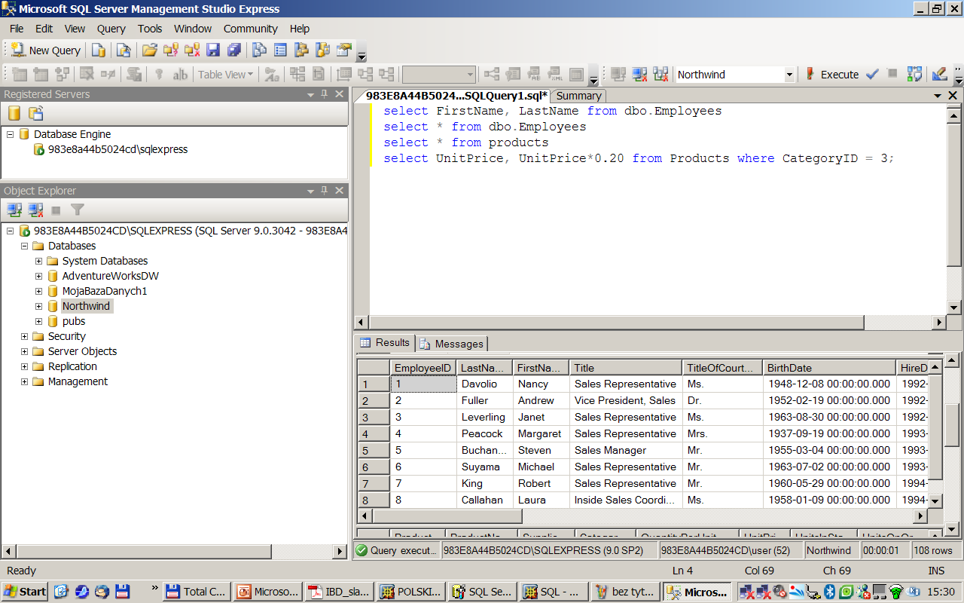The width and height of the screenshot is (964, 603).
Task: Click the Change Connection icon
Action: click(x=660, y=75)
